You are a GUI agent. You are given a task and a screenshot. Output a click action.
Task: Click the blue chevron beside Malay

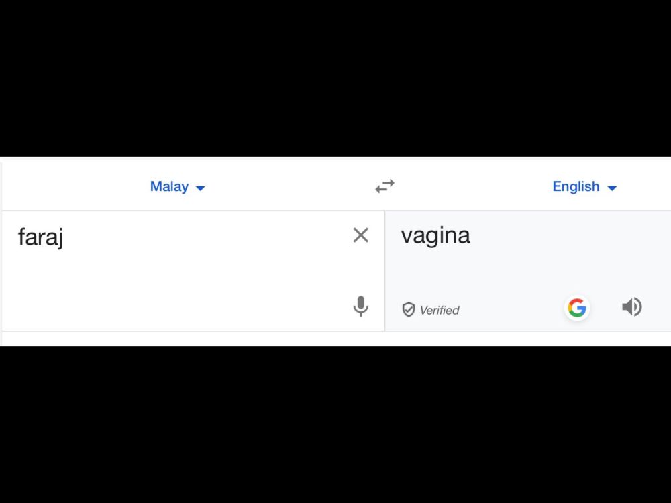200,188
